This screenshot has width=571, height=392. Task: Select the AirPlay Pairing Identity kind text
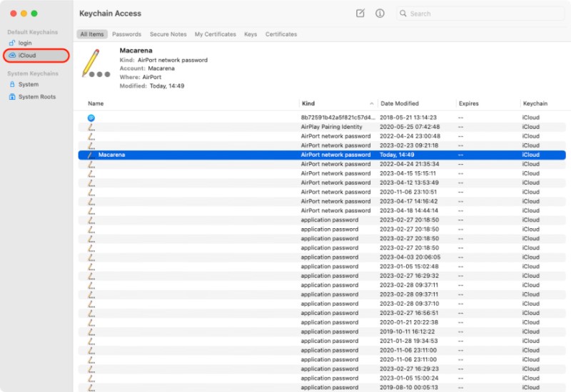(x=331, y=127)
